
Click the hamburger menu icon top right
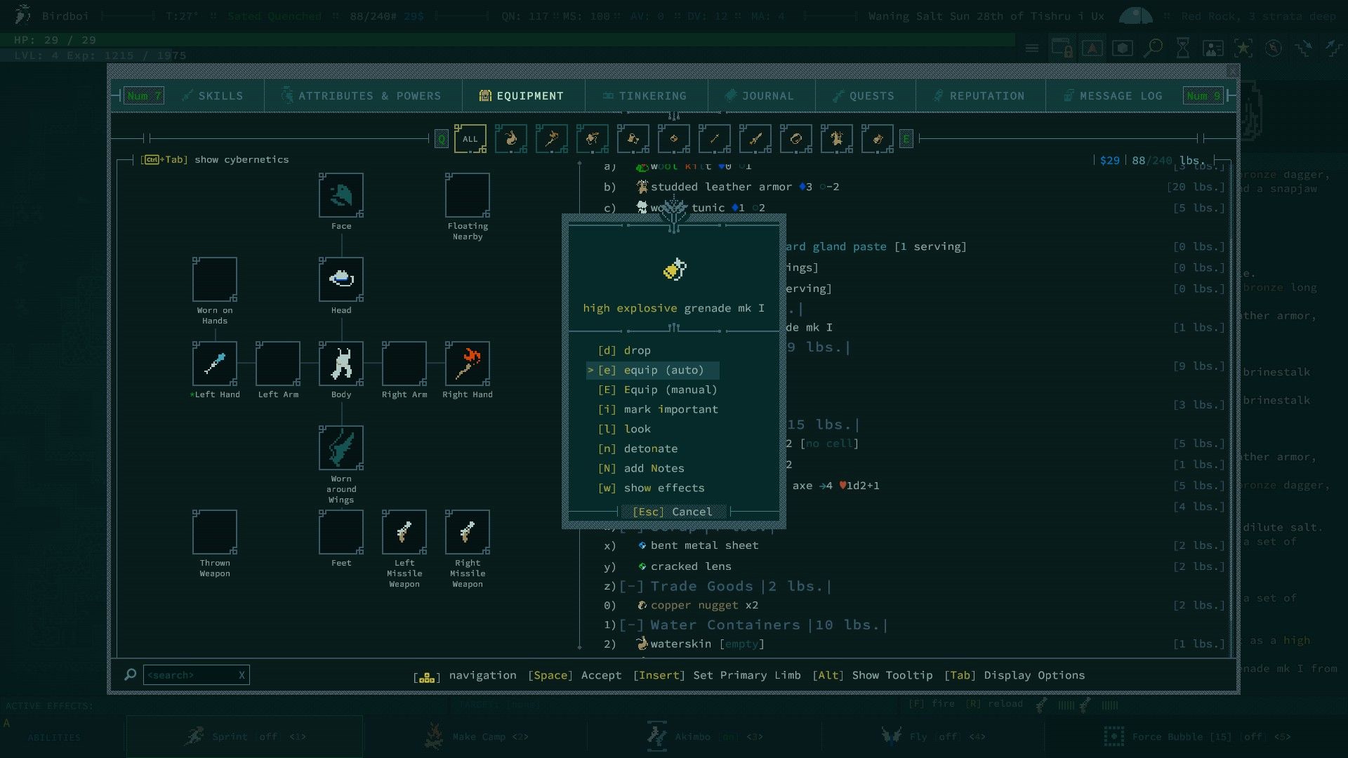coord(1032,48)
